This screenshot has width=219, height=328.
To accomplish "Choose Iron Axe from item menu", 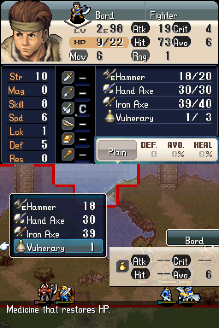I will pos(58,233).
